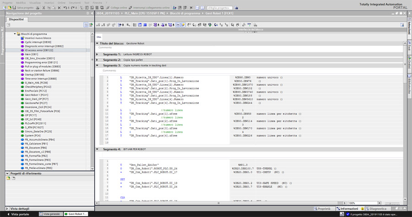
Task: Open the Modifica menu
Action: (x=21, y=2)
